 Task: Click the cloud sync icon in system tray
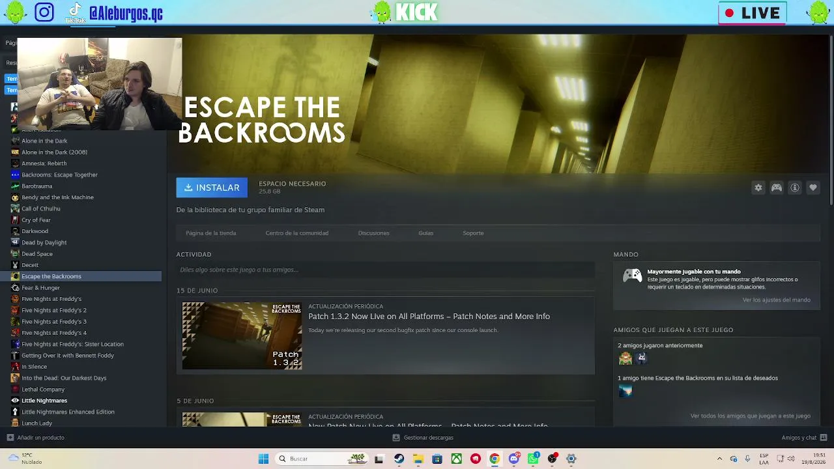(734, 459)
